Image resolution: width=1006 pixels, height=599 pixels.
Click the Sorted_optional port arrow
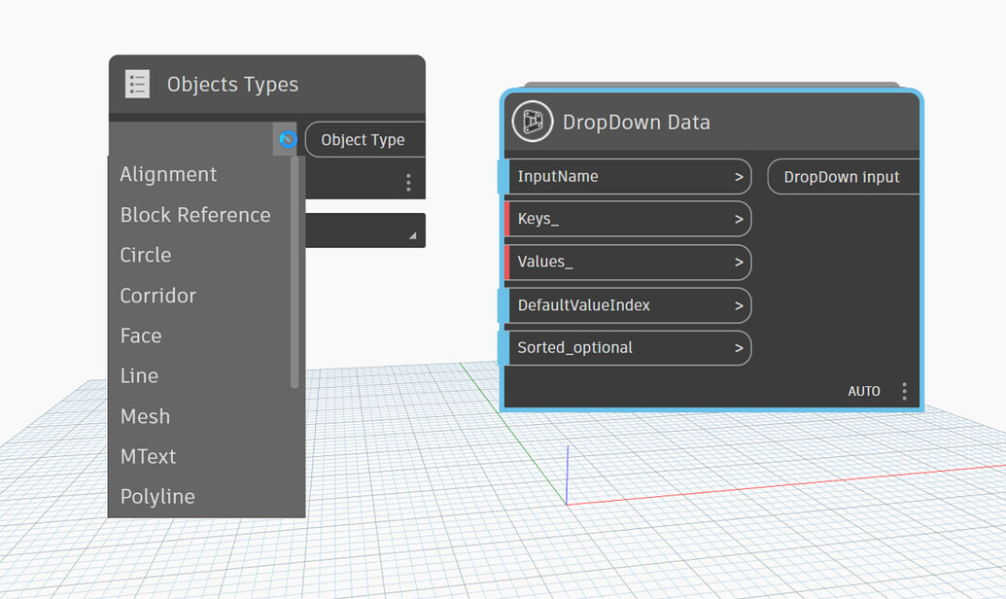737,347
